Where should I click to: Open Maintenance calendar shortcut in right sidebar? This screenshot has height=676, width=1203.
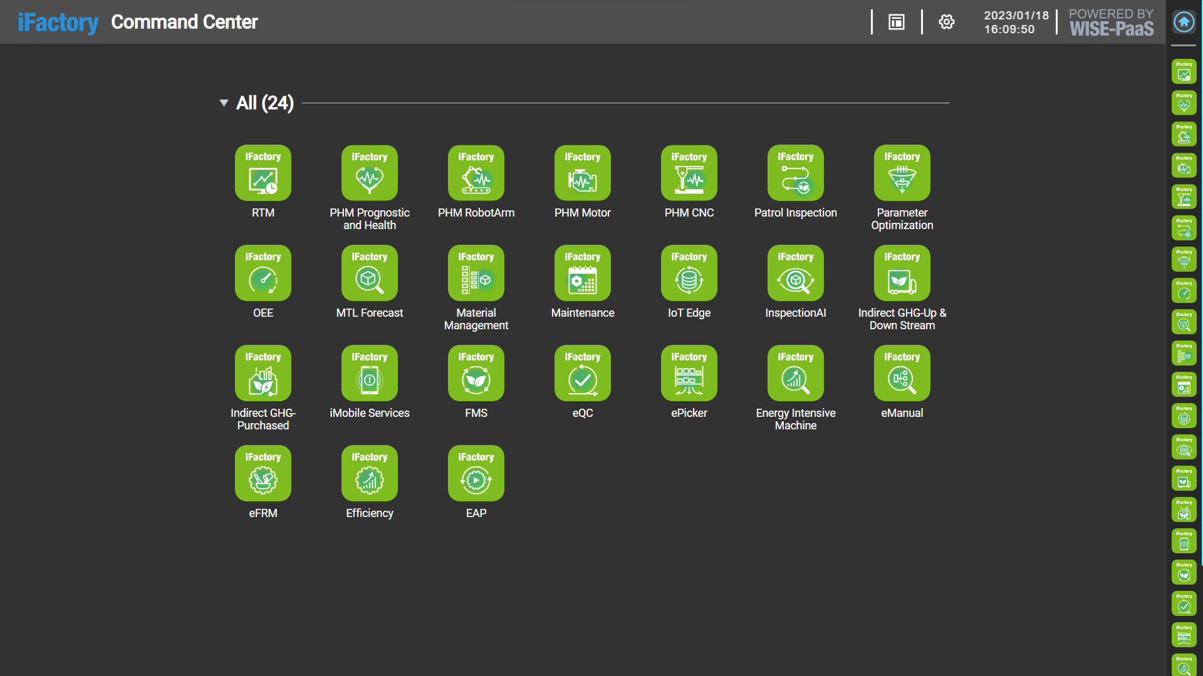pyautogui.click(x=1184, y=384)
